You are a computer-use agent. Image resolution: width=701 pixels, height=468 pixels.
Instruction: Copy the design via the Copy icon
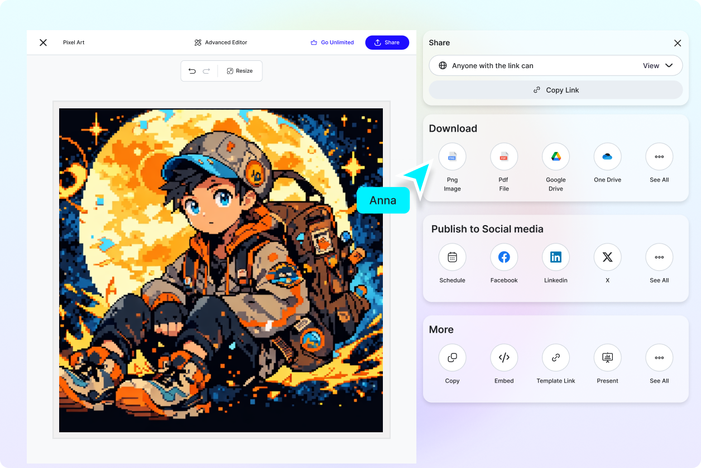coord(452,358)
